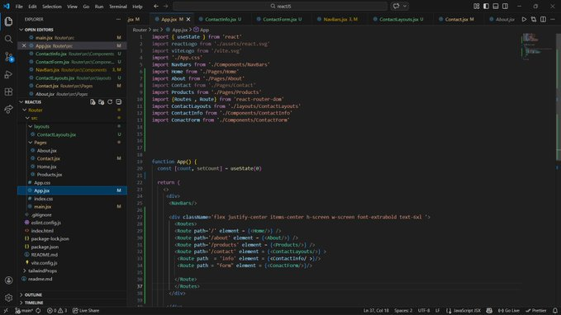561x315 pixels.
Task: Open Products.jsx in Pages folder
Action: click(x=50, y=175)
